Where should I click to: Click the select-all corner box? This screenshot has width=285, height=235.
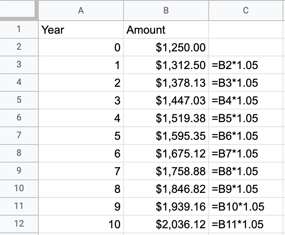coord(17,8)
